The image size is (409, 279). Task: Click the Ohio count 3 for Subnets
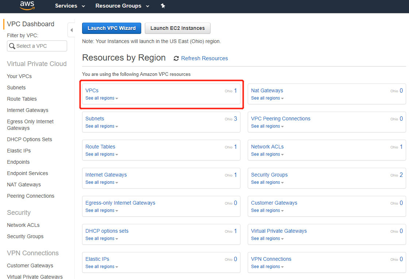(x=235, y=119)
